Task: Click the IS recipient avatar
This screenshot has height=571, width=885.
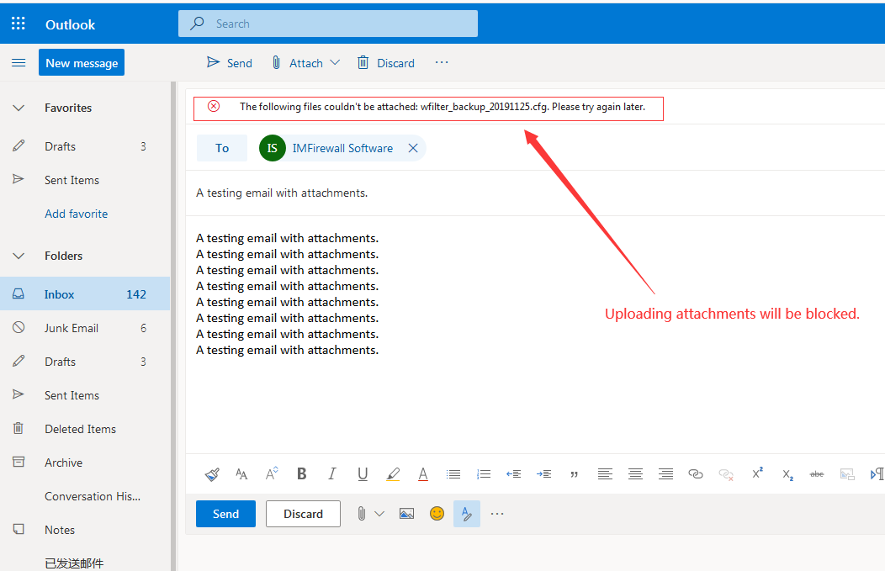Action: (x=272, y=148)
